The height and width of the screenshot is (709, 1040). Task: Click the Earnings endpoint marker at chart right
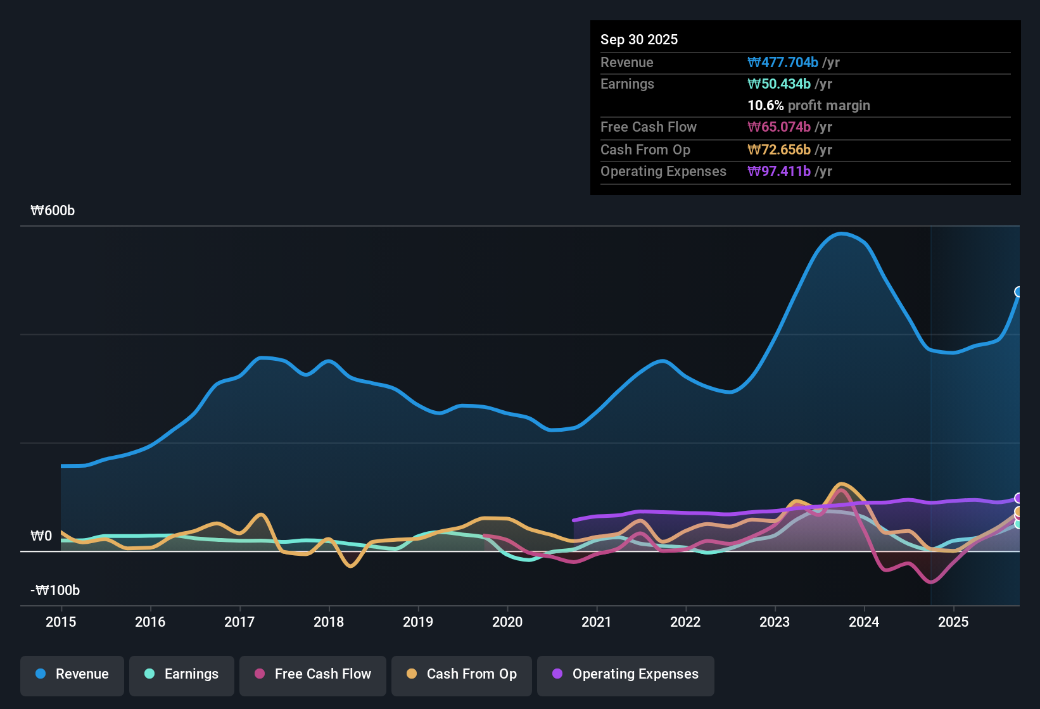pos(1018,525)
